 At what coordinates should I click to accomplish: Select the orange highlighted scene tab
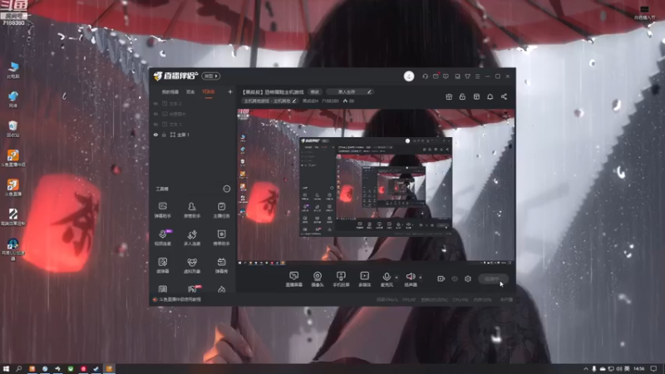click(209, 92)
